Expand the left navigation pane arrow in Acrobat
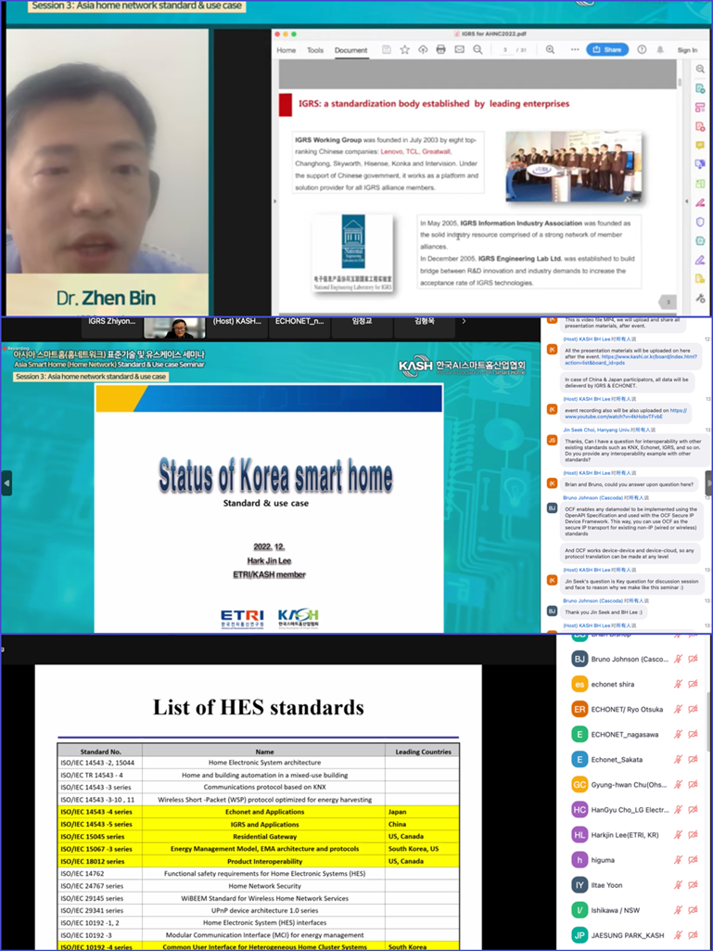This screenshot has height=951, width=713. point(274,200)
